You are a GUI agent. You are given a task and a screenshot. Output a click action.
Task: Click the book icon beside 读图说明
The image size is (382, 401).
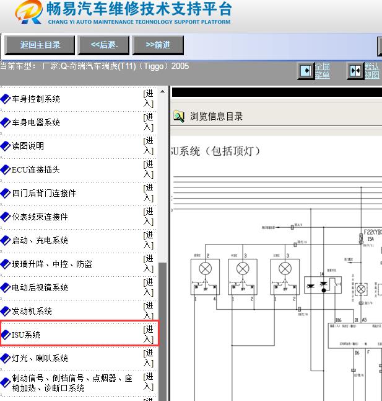click(x=6, y=146)
